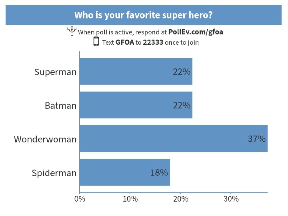Click the Wonderwoman answer label

tap(45, 139)
